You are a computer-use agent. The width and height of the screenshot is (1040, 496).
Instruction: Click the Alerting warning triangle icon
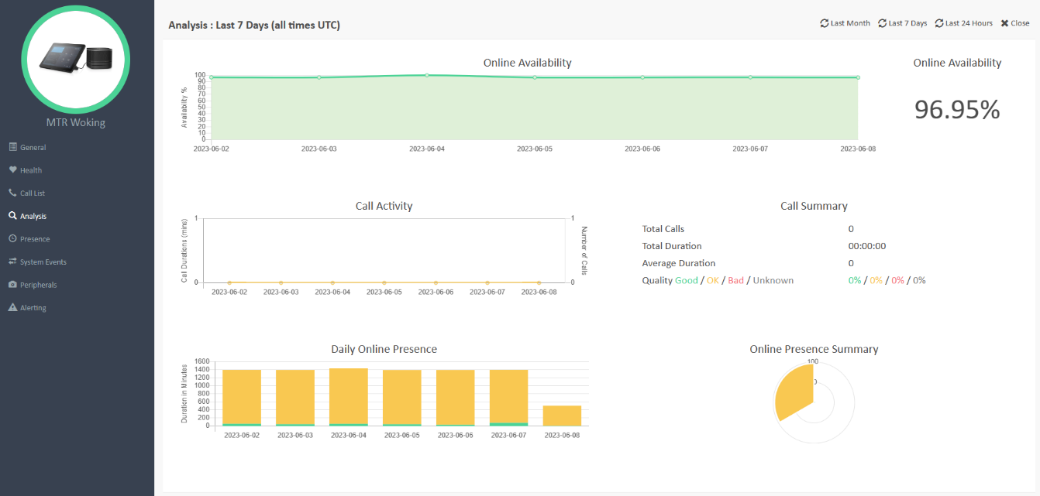click(12, 308)
